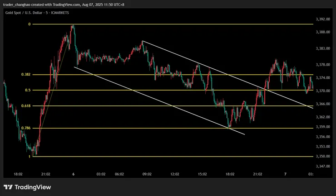The width and height of the screenshot is (336, 196).
Task: Click the chart title 'Gold Spot / U.S. Dollar'
Action: [x=24, y=13]
